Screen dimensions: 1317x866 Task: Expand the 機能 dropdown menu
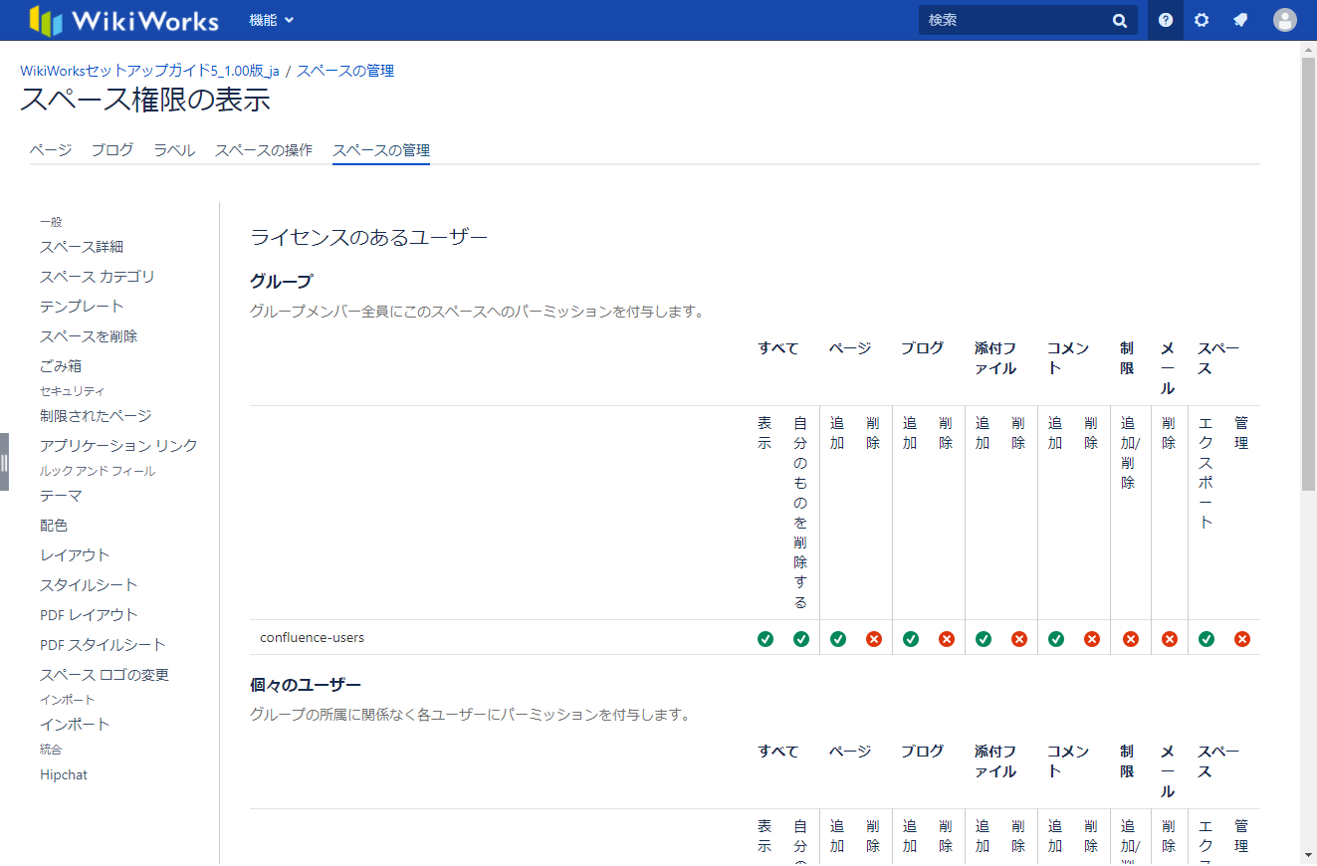(x=271, y=20)
